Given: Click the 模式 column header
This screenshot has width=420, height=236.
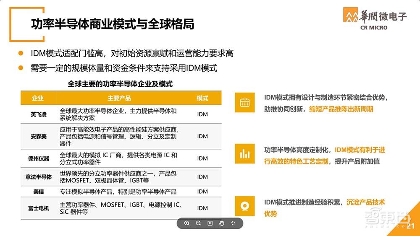Looking at the screenshot, I should click(x=202, y=98).
